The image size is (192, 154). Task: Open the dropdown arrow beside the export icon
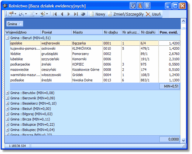(47, 14)
